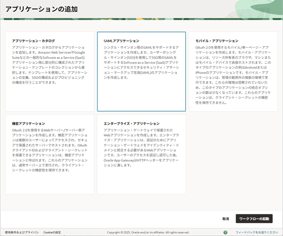Choose the SAMLアプリケーション card title
Viewport: 283px width, 236px height.
point(121,41)
